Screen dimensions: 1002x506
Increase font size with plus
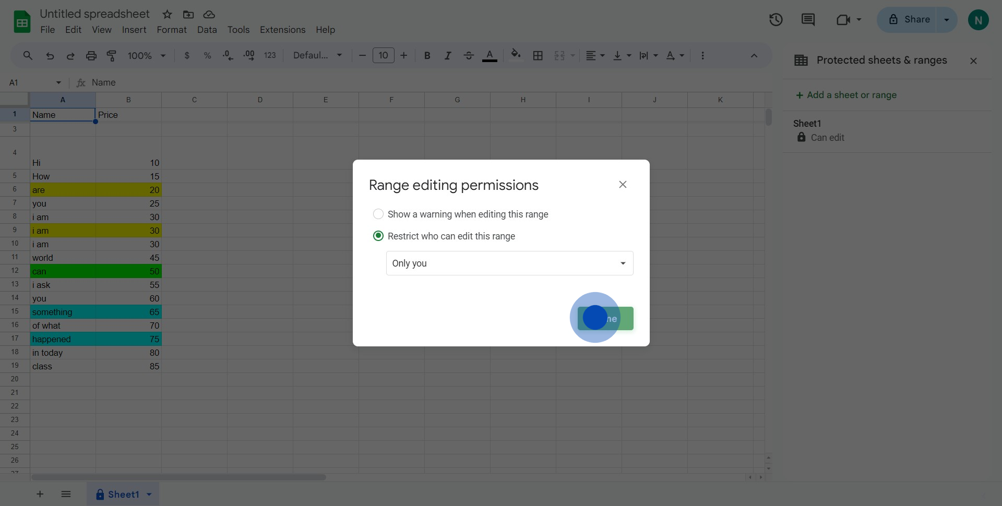[403, 55]
